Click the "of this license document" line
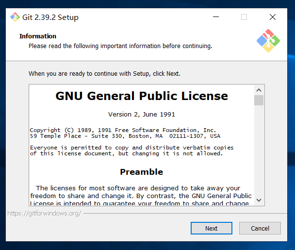 pos(126,153)
